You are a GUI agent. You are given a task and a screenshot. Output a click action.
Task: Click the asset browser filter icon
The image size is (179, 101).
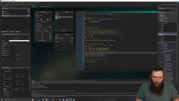tap(175, 10)
